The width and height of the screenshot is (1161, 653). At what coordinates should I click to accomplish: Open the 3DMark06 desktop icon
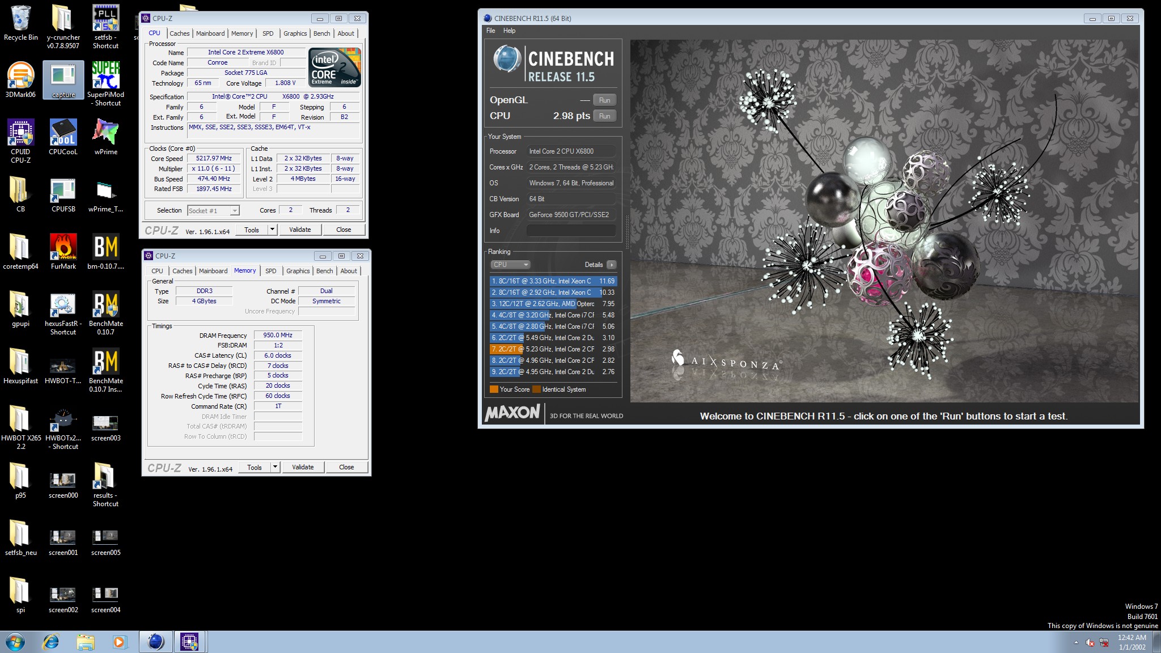[20, 80]
